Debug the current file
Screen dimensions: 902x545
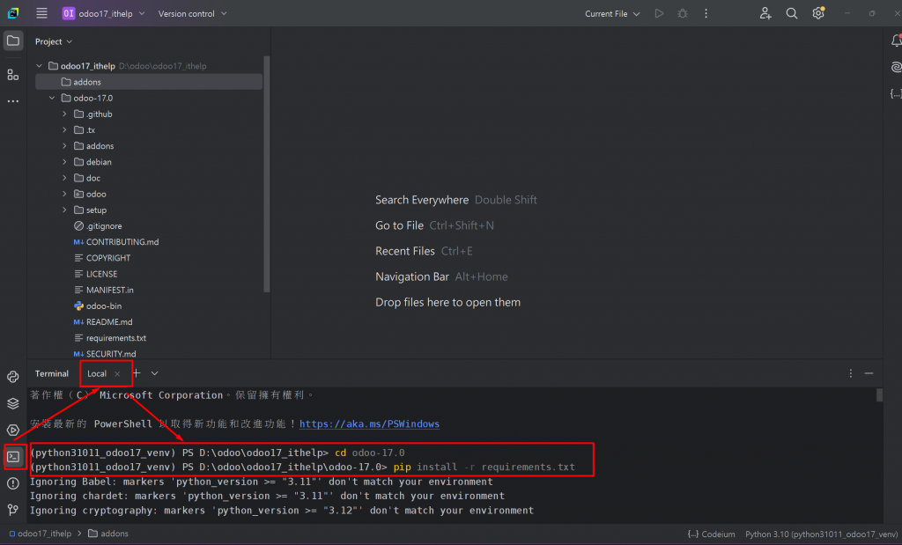[683, 13]
